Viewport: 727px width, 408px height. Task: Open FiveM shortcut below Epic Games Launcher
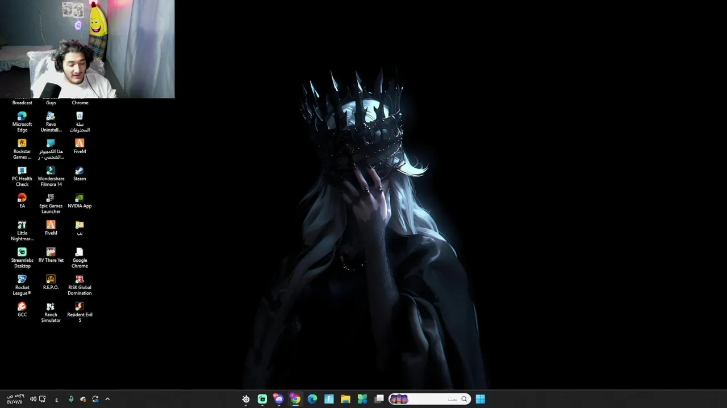tap(51, 228)
